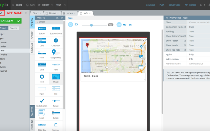
Task: Switch sidebar to Project view
Action: 4,28
